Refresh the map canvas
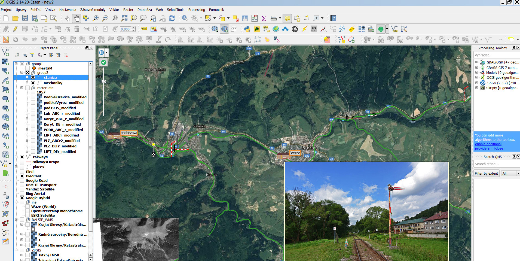The height and width of the screenshot is (261, 520). pos(172,18)
